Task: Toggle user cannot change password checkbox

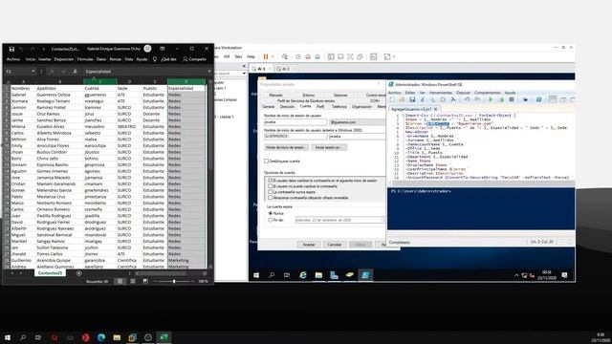Action: click(x=270, y=186)
